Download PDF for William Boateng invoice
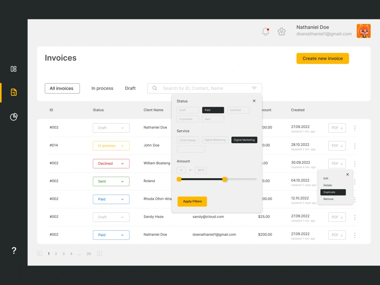380x285 pixels. (337, 163)
